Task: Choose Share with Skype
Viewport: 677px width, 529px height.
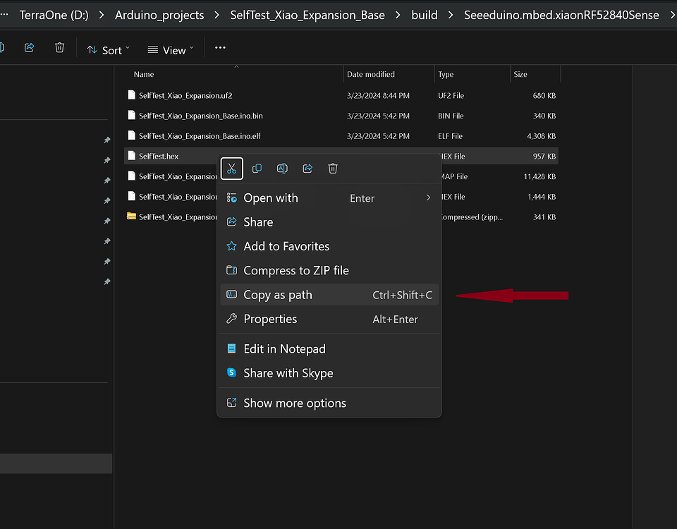Action: pos(329,372)
